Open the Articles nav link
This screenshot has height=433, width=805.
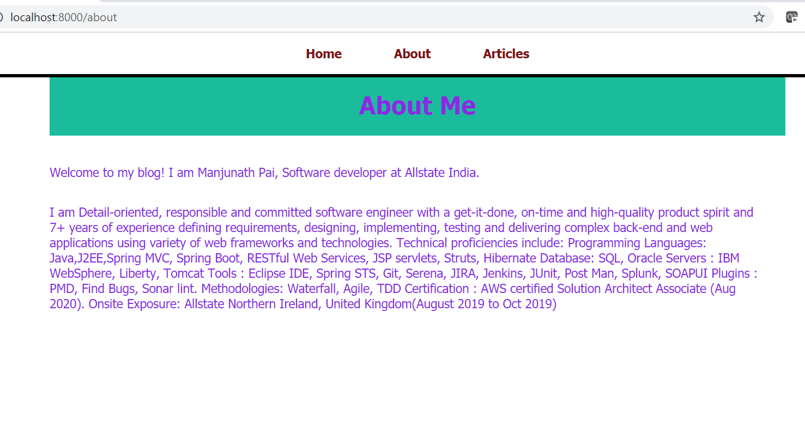tap(506, 54)
